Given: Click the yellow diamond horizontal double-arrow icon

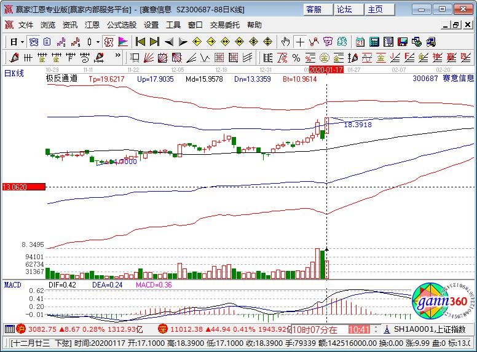Looking at the screenshot, I should click(226, 42).
